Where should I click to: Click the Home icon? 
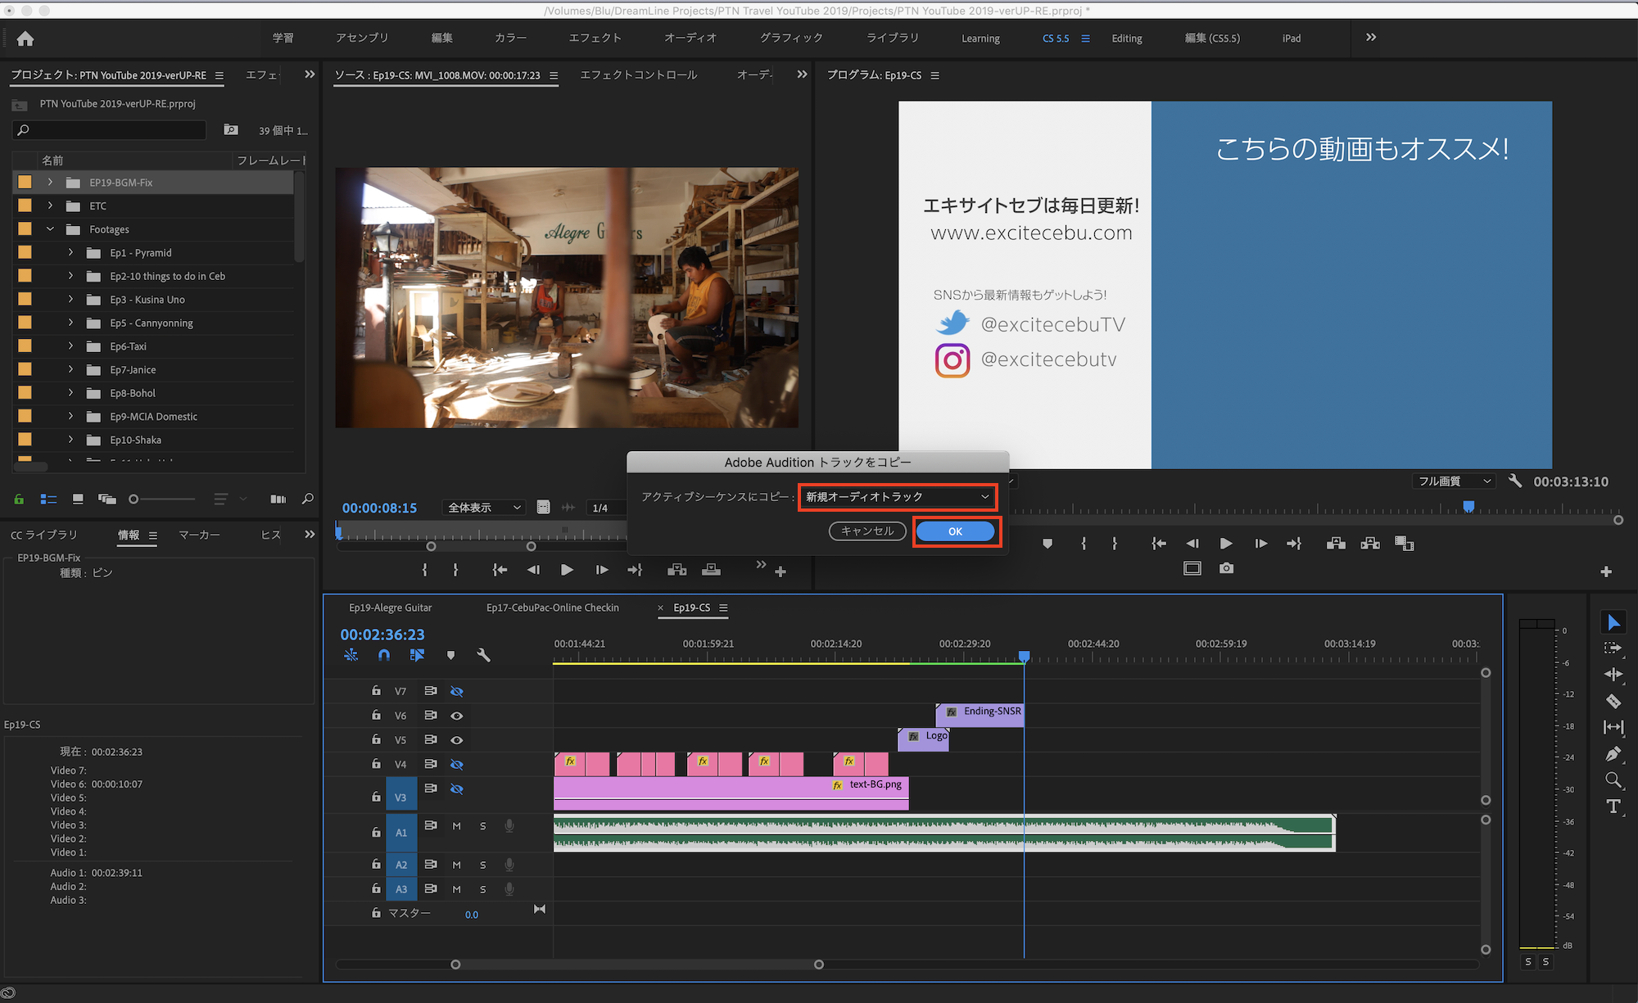point(25,38)
